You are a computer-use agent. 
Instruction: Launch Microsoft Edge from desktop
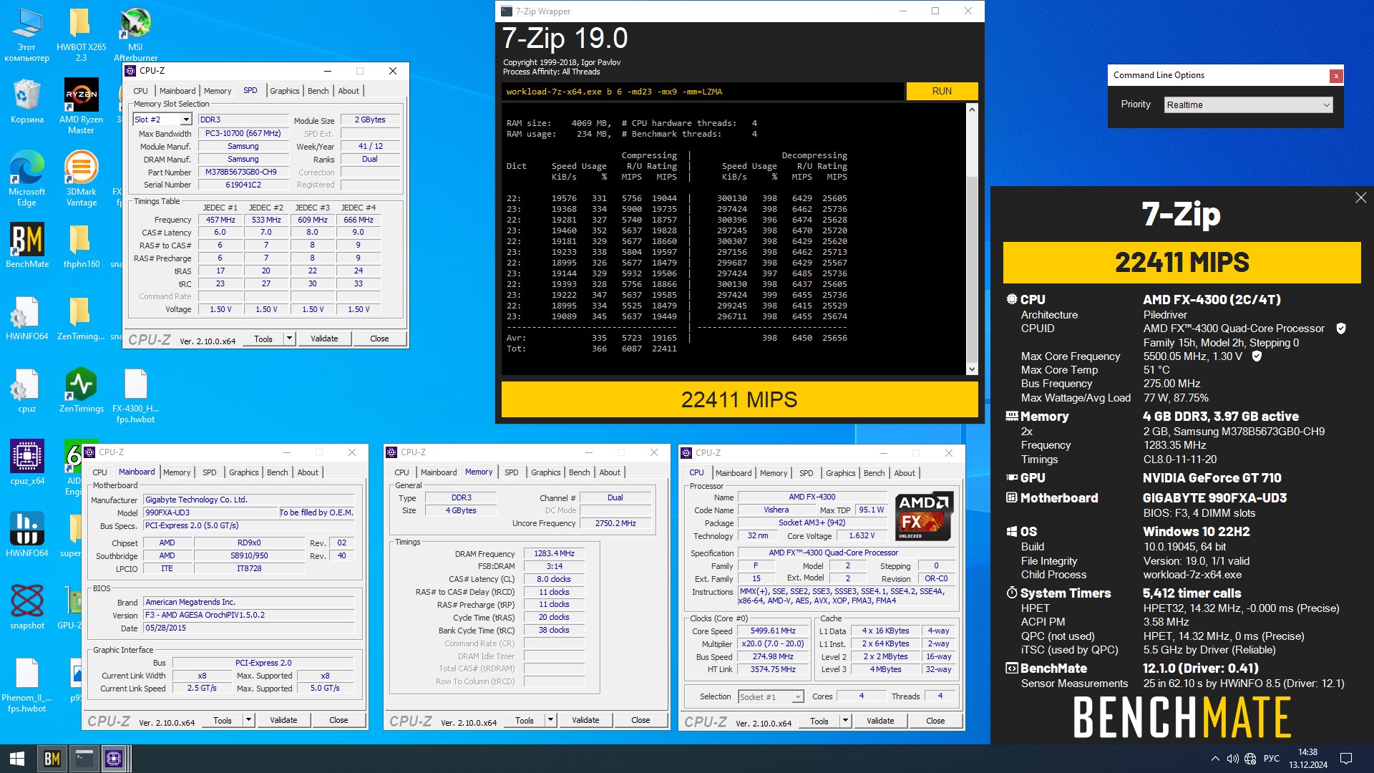27,179
